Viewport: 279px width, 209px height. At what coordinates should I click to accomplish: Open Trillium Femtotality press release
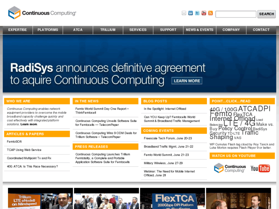click(x=103, y=158)
